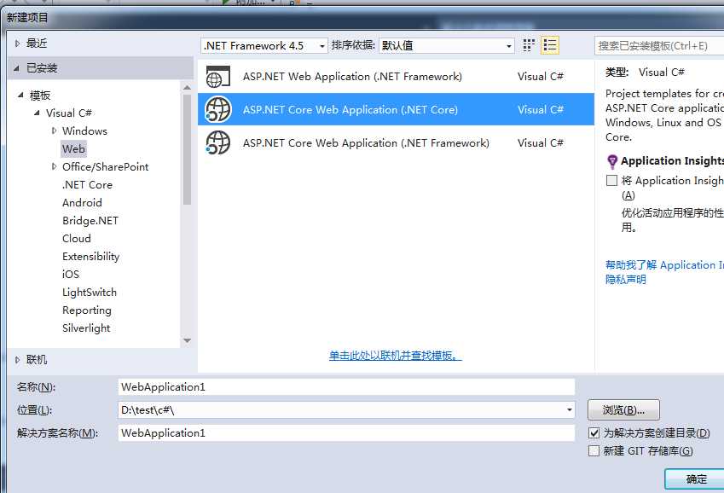Click the link to find templates online
The width and height of the screenshot is (724, 493).
tap(395, 356)
